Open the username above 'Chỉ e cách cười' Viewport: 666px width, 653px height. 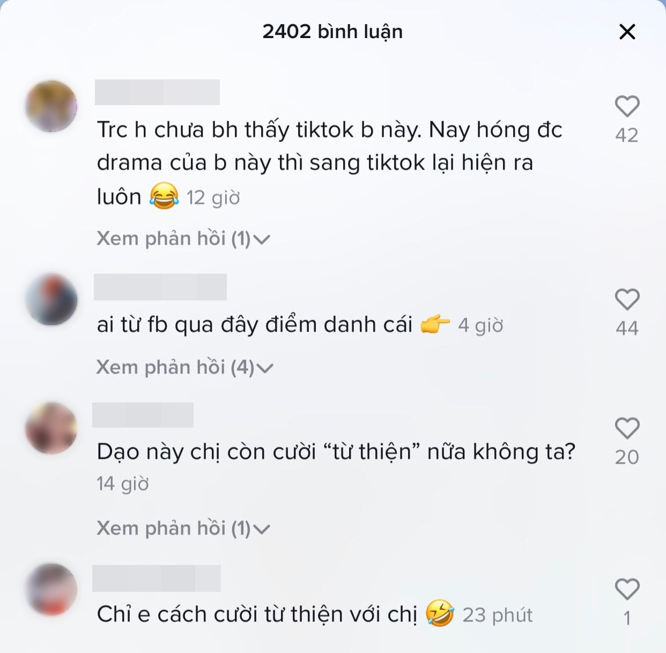click(x=157, y=578)
